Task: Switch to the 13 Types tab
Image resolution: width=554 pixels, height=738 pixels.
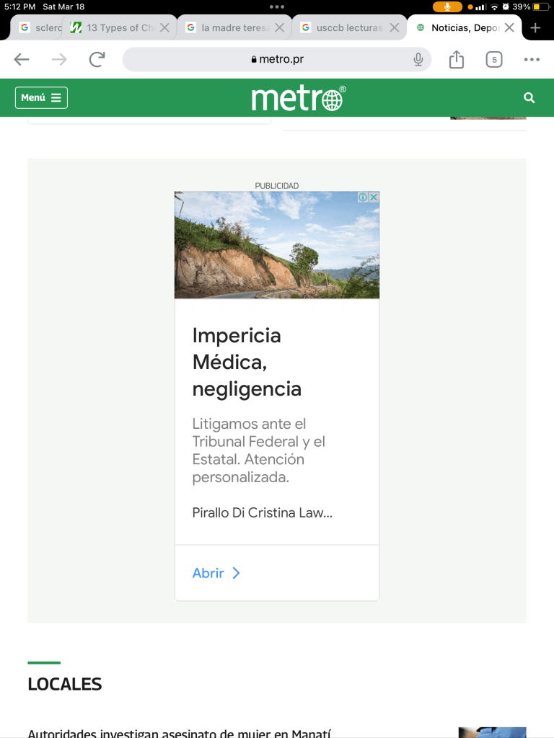Action: (115, 28)
